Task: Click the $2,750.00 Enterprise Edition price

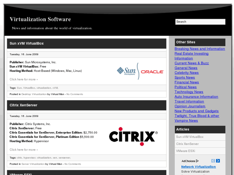Action: [x=90, y=133]
